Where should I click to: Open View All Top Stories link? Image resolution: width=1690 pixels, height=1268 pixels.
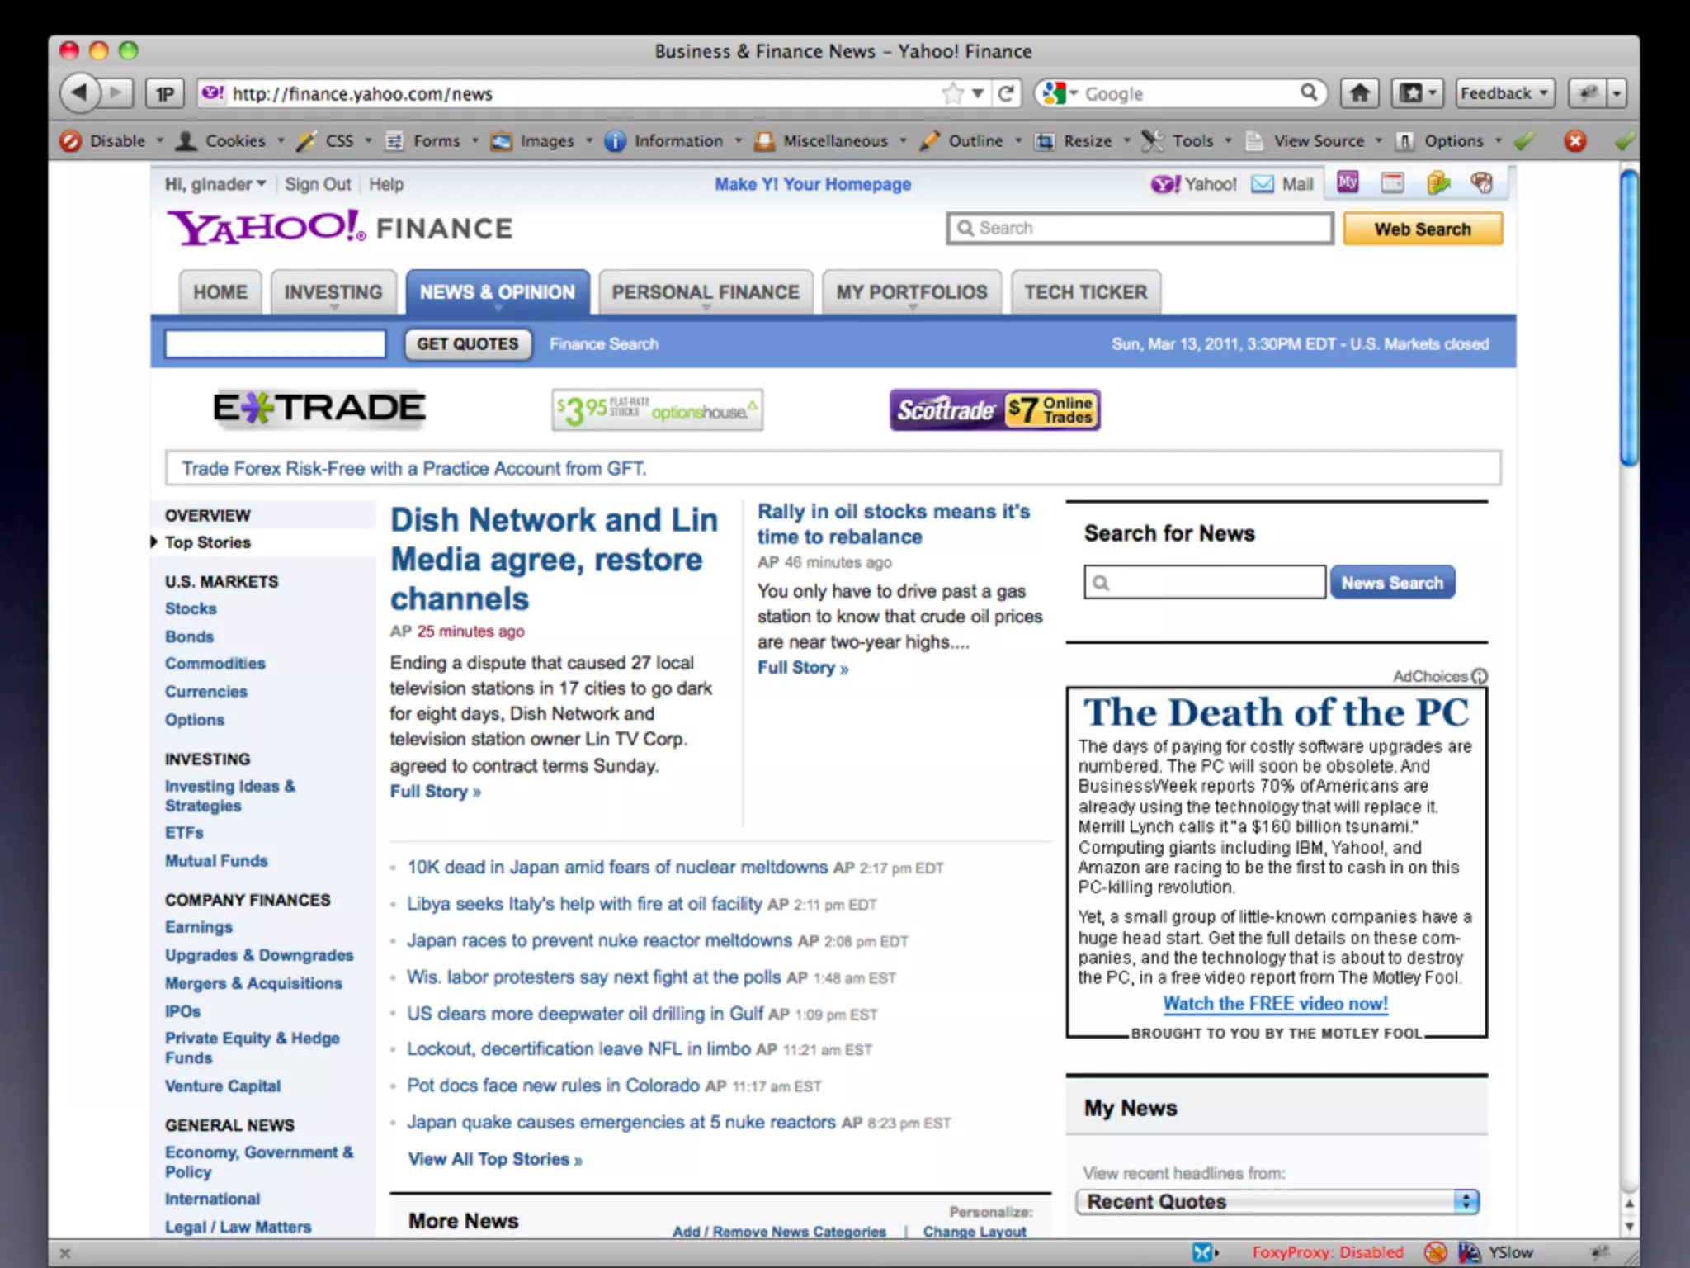coord(495,1159)
